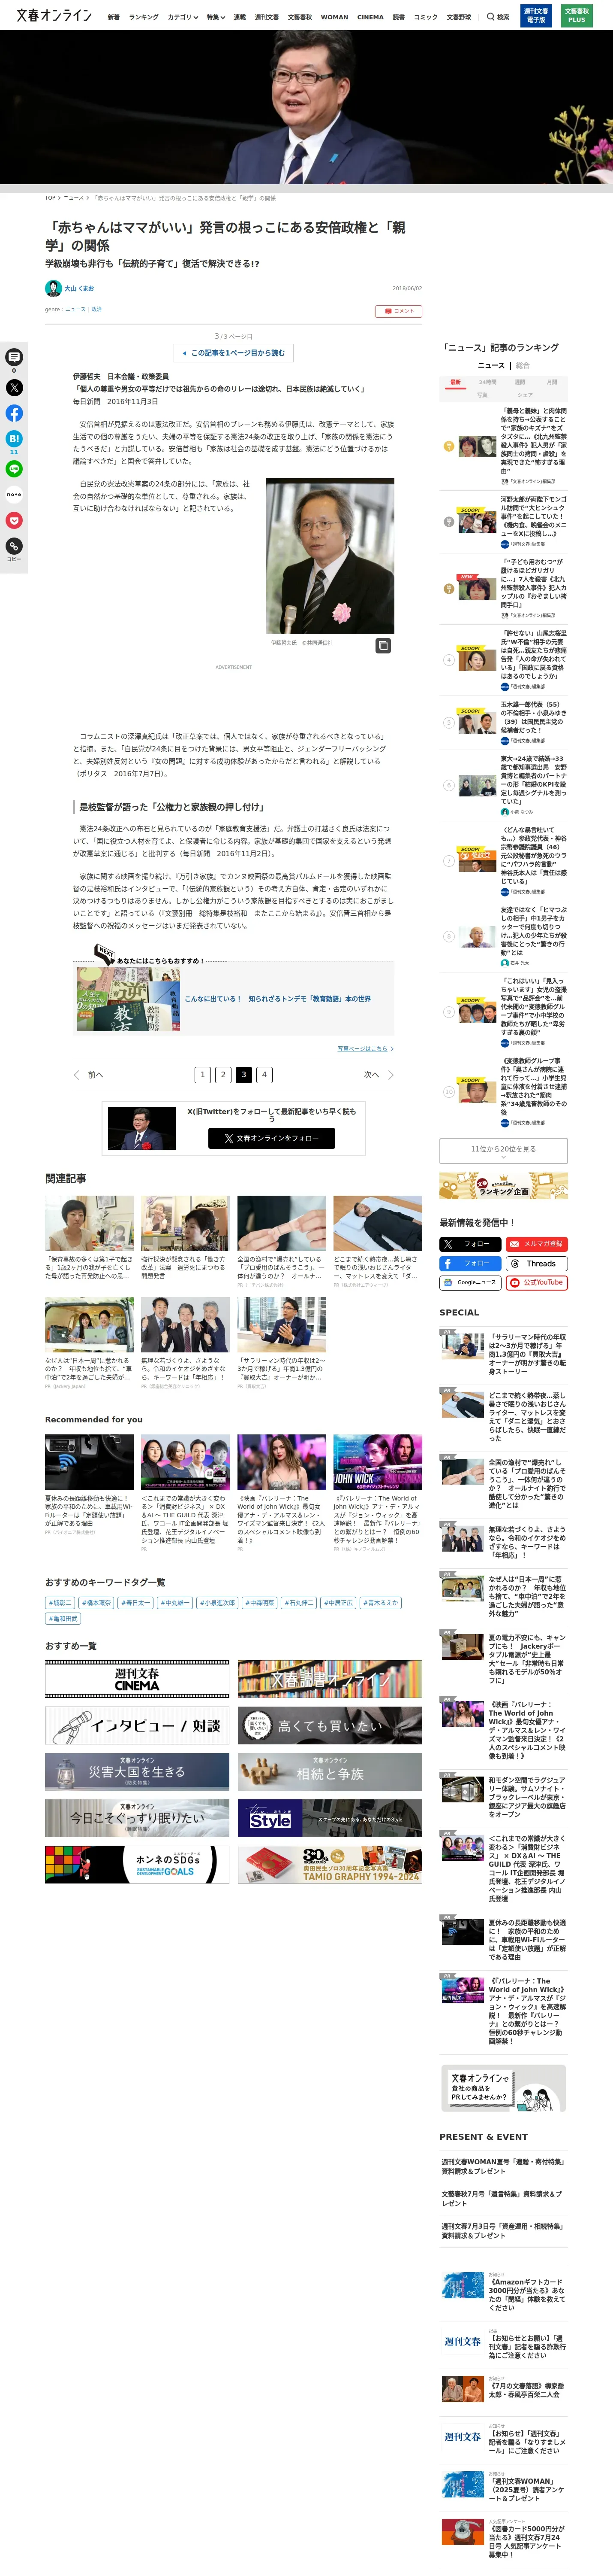Open ランキング in the top navigation
613x2576 pixels.
coord(144,17)
